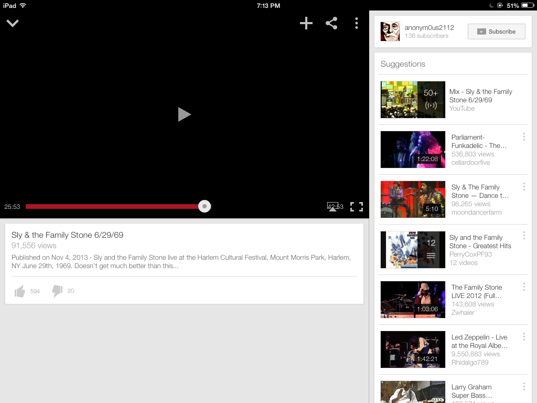Subscribe to anonym0us2112 channel
The height and width of the screenshot is (403, 537).
tap(496, 31)
